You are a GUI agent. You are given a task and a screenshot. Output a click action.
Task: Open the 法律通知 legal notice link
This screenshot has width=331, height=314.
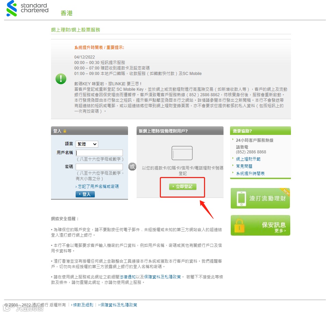coord(127,277)
